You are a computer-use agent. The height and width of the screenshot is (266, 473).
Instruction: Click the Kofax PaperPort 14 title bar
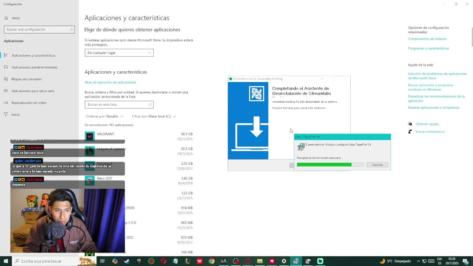click(342, 137)
